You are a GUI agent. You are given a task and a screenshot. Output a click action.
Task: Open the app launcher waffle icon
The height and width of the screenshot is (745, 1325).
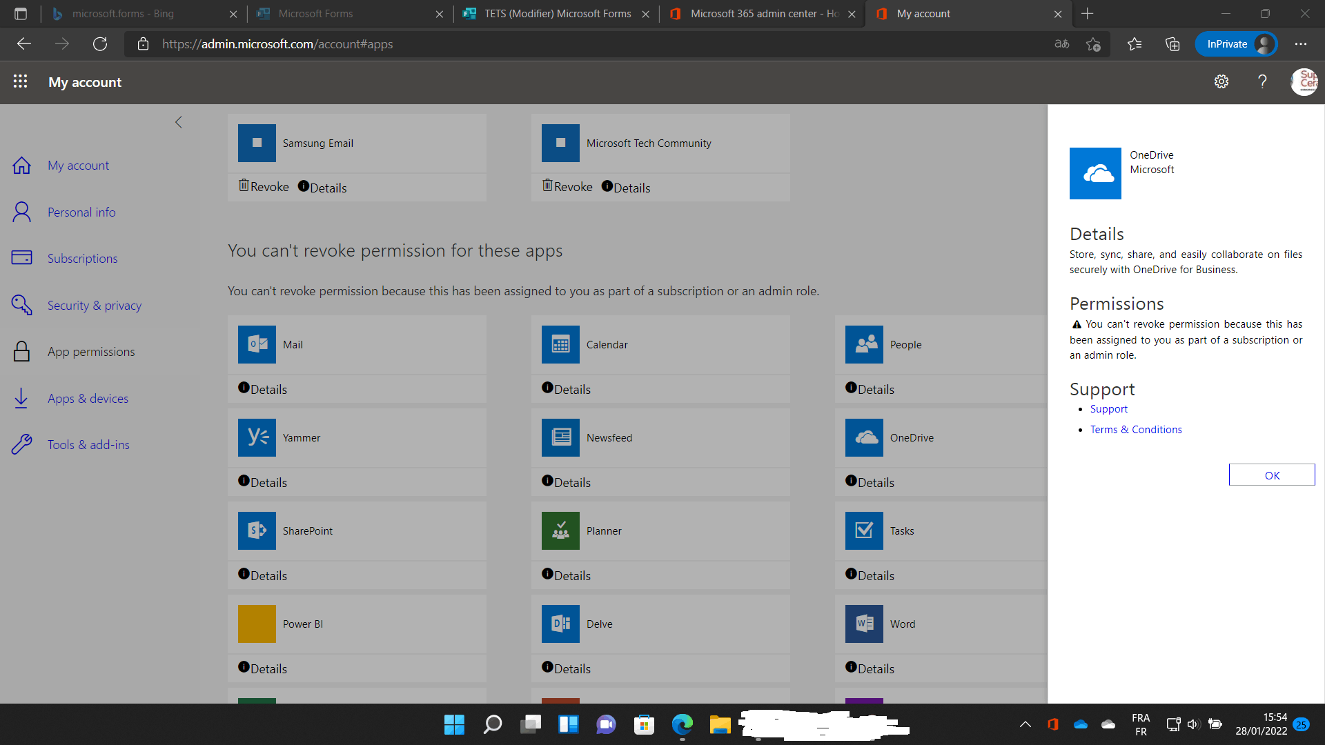pos(20,82)
